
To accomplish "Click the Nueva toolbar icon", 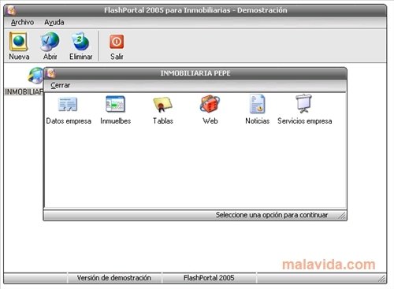I will (x=19, y=42).
